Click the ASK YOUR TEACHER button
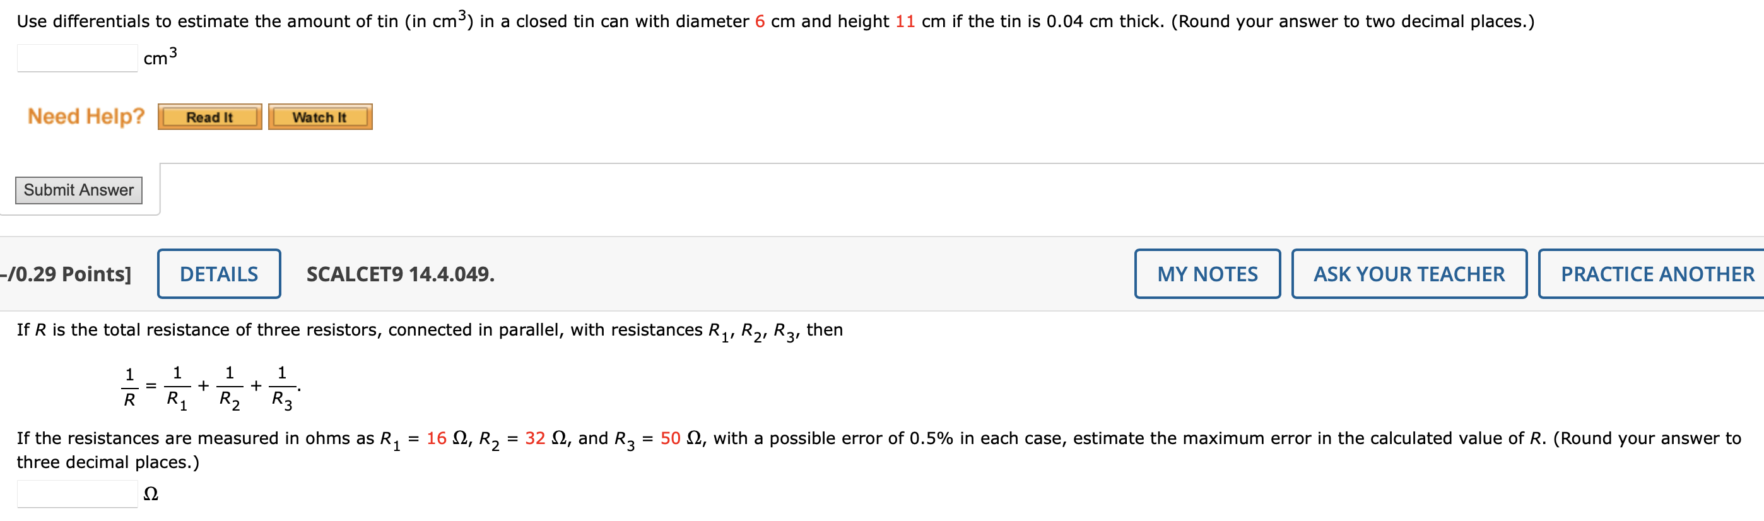This screenshot has width=1764, height=521. 1409,273
